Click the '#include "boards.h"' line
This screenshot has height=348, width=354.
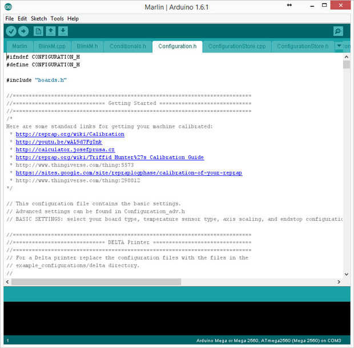37,80
